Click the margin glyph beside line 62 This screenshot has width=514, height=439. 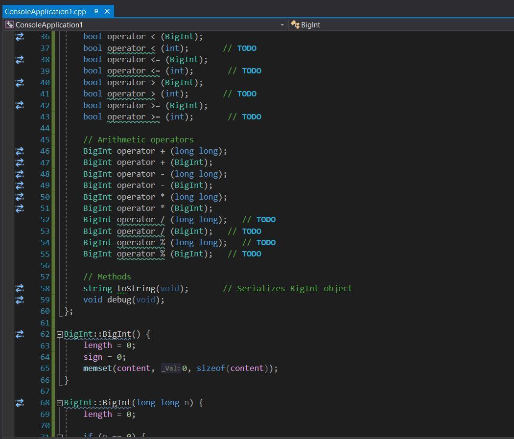coord(20,334)
